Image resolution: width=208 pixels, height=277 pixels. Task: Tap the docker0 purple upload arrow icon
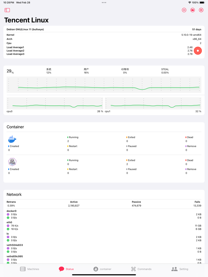[x=8, y=214]
